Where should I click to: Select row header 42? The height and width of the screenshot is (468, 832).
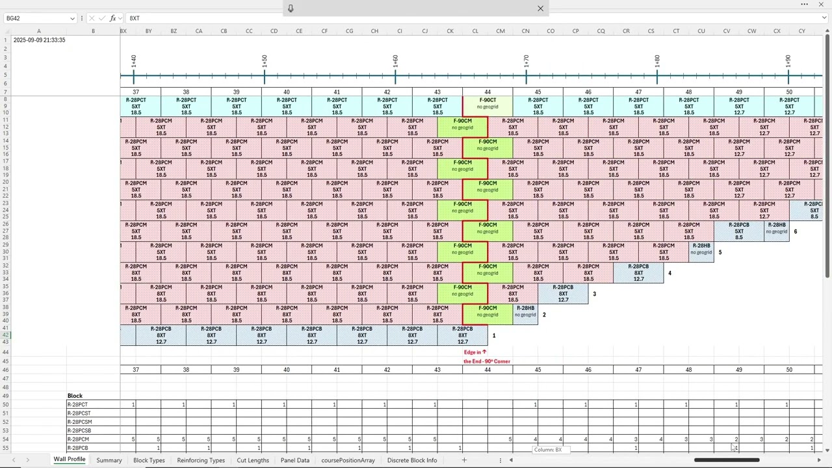point(5,335)
